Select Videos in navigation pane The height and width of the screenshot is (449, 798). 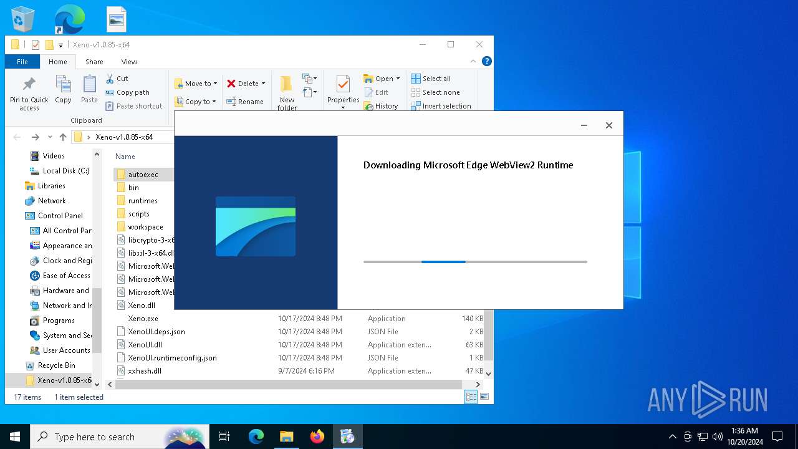[54, 156]
